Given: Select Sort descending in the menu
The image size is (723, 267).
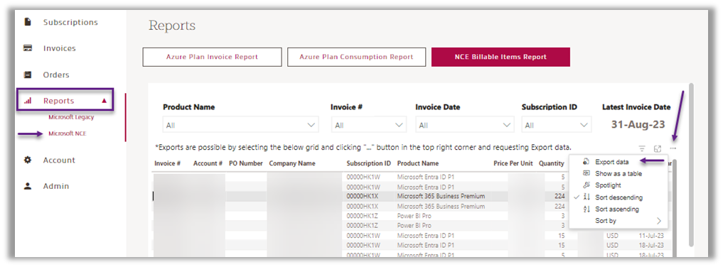Looking at the screenshot, I should [618, 197].
